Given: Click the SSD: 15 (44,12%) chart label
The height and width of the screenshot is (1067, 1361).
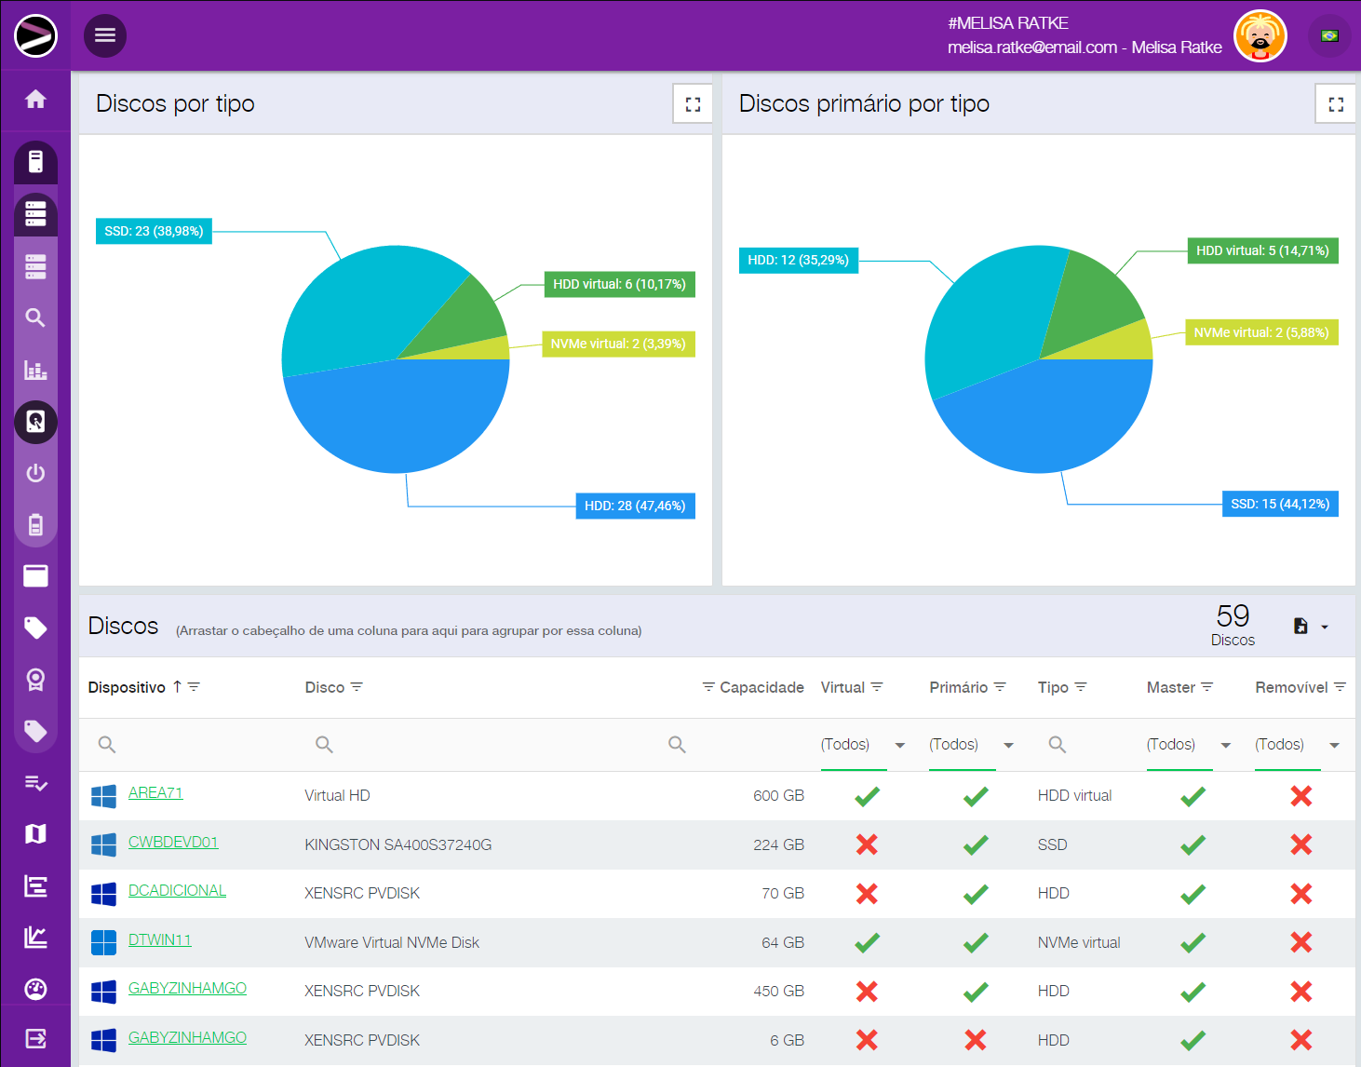Looking at the screenshot, I should pyautogui.click(x=1279, y=504).
